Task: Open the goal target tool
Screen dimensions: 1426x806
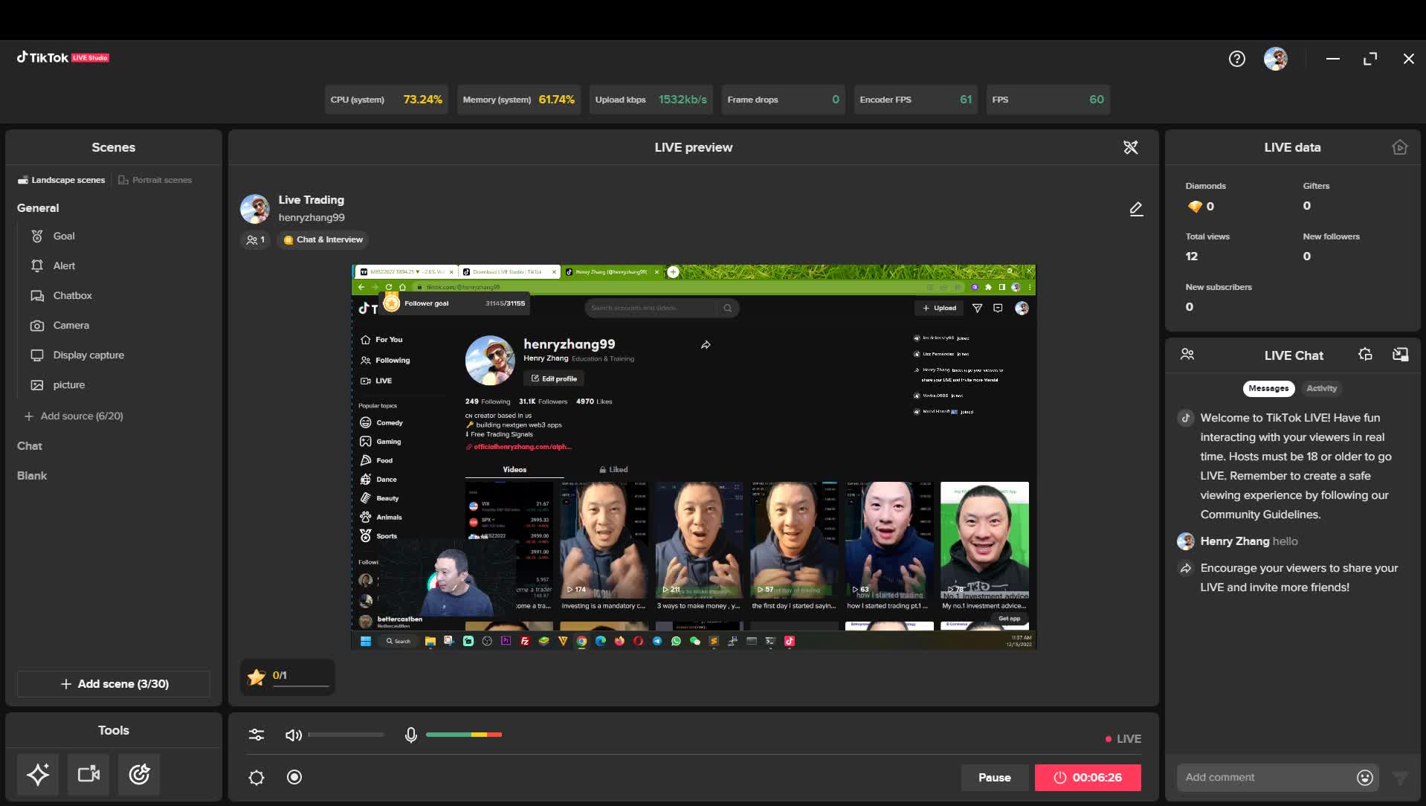Action: tap(139, 774)
